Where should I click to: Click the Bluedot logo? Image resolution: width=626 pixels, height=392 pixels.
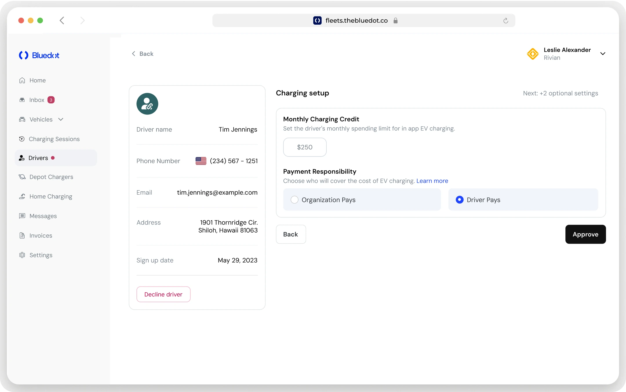pos(39,55)
